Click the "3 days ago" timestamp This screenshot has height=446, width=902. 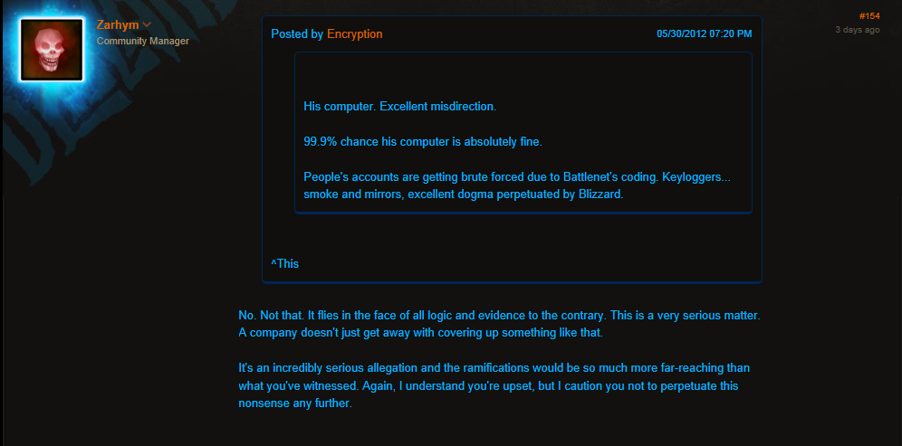point(857,30)
